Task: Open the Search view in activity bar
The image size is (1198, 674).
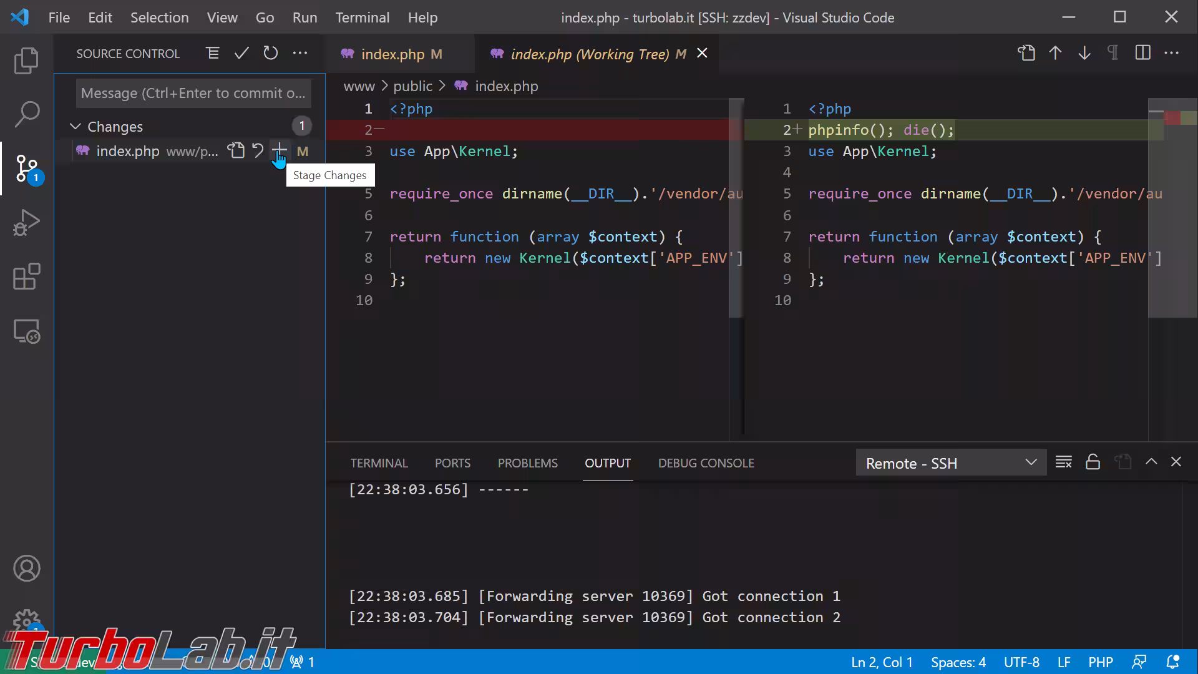Action: pyautogui.click(x=26, y=114)
